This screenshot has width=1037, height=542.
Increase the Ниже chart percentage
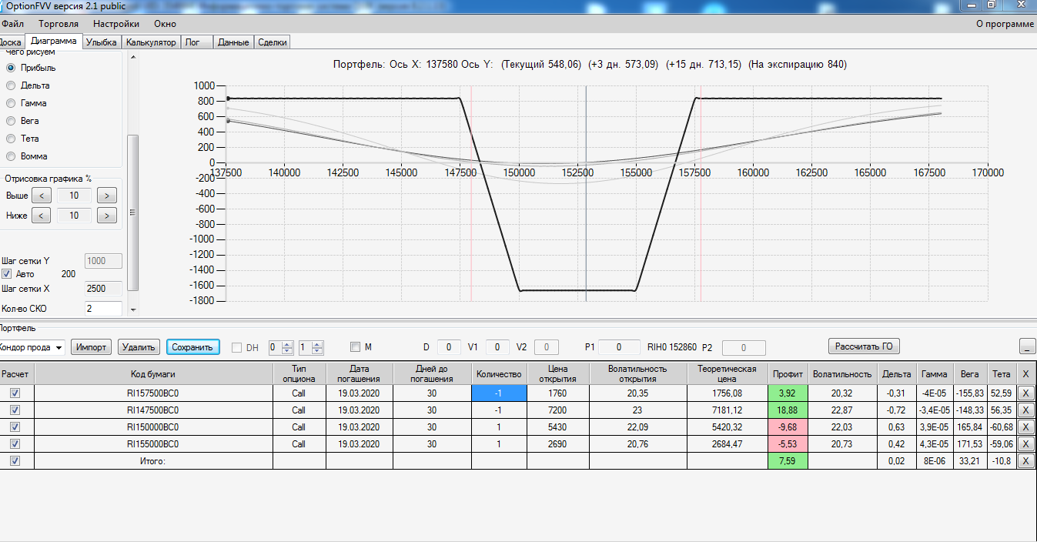tap(107, 216)
